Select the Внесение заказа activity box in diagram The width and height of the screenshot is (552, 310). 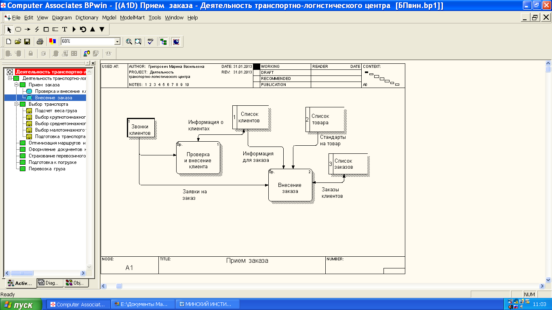click(290, 185)
